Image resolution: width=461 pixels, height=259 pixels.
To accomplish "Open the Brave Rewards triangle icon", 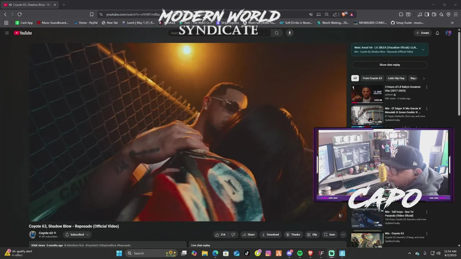I will click(352, 14).
